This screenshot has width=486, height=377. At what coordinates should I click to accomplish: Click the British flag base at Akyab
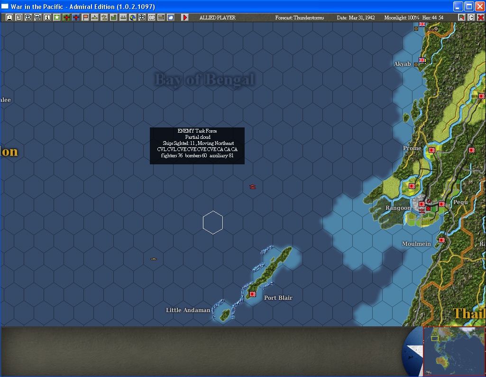422,60
